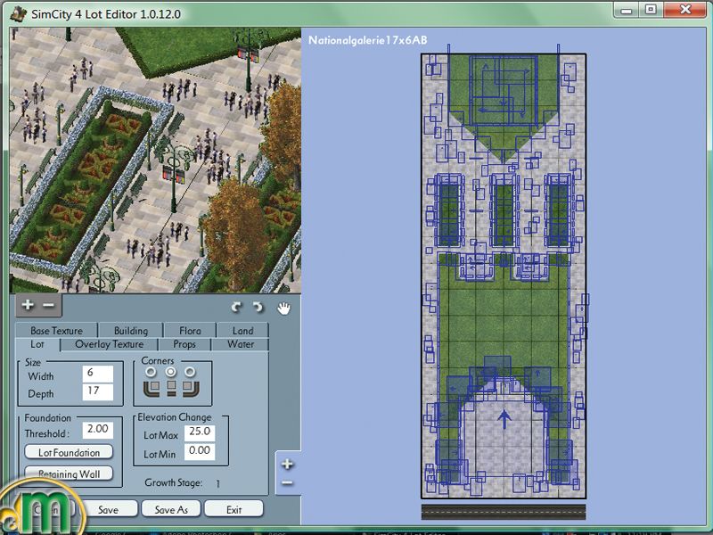
Task: Open the Flora tab
Action: tap(190, 330)
